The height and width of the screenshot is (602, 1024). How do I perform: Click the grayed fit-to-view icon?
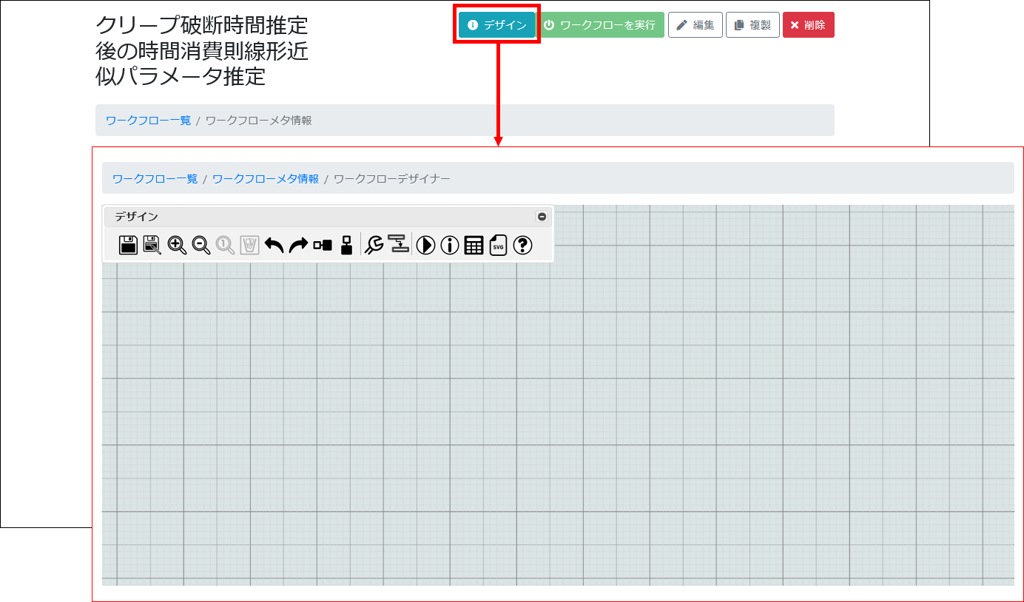tap(250, 245)
